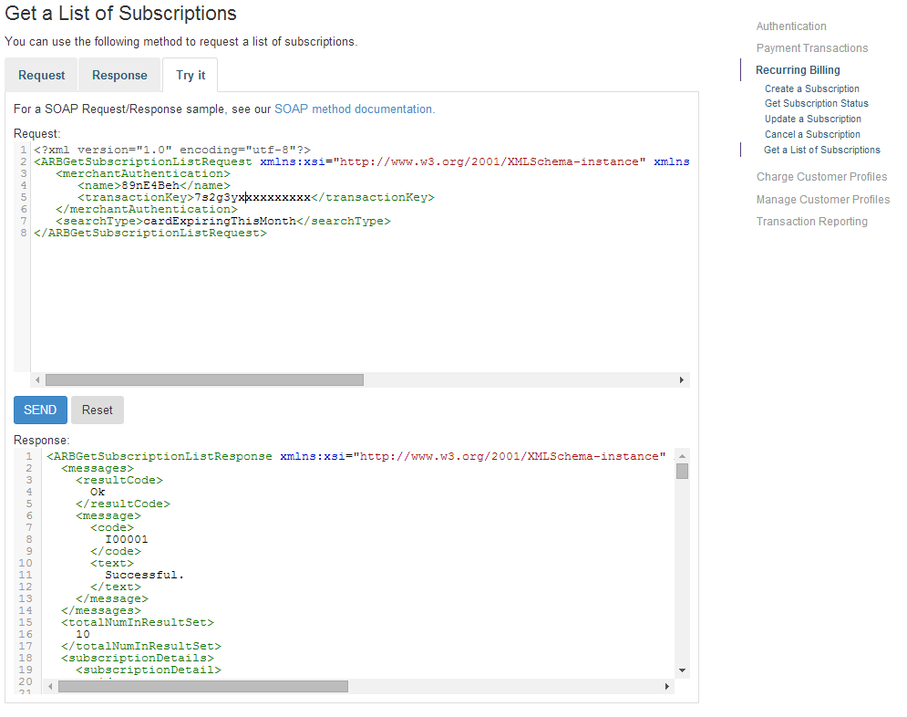
Task: Click the Reset button
Action: click(98, 410)
